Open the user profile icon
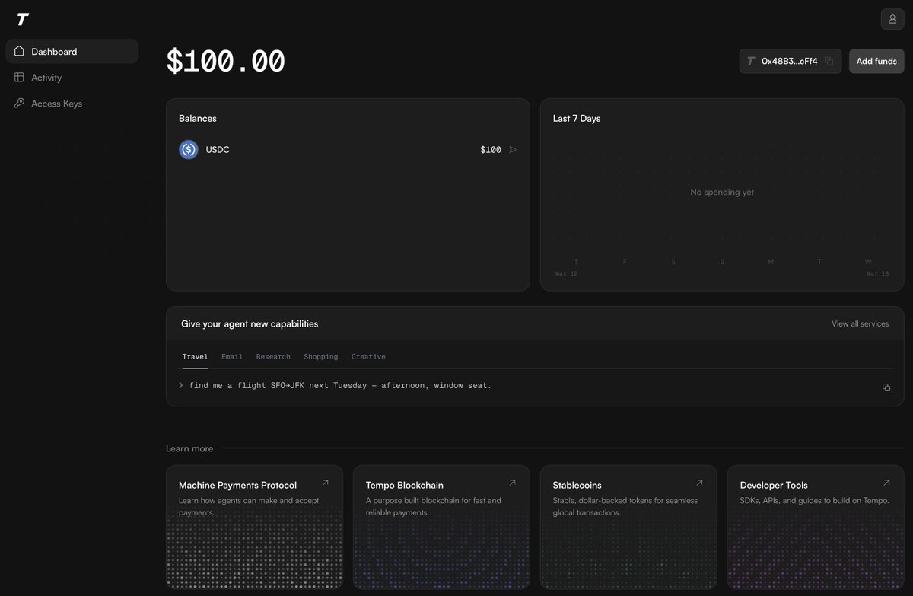913x596 pixels. tap(892, 19)
